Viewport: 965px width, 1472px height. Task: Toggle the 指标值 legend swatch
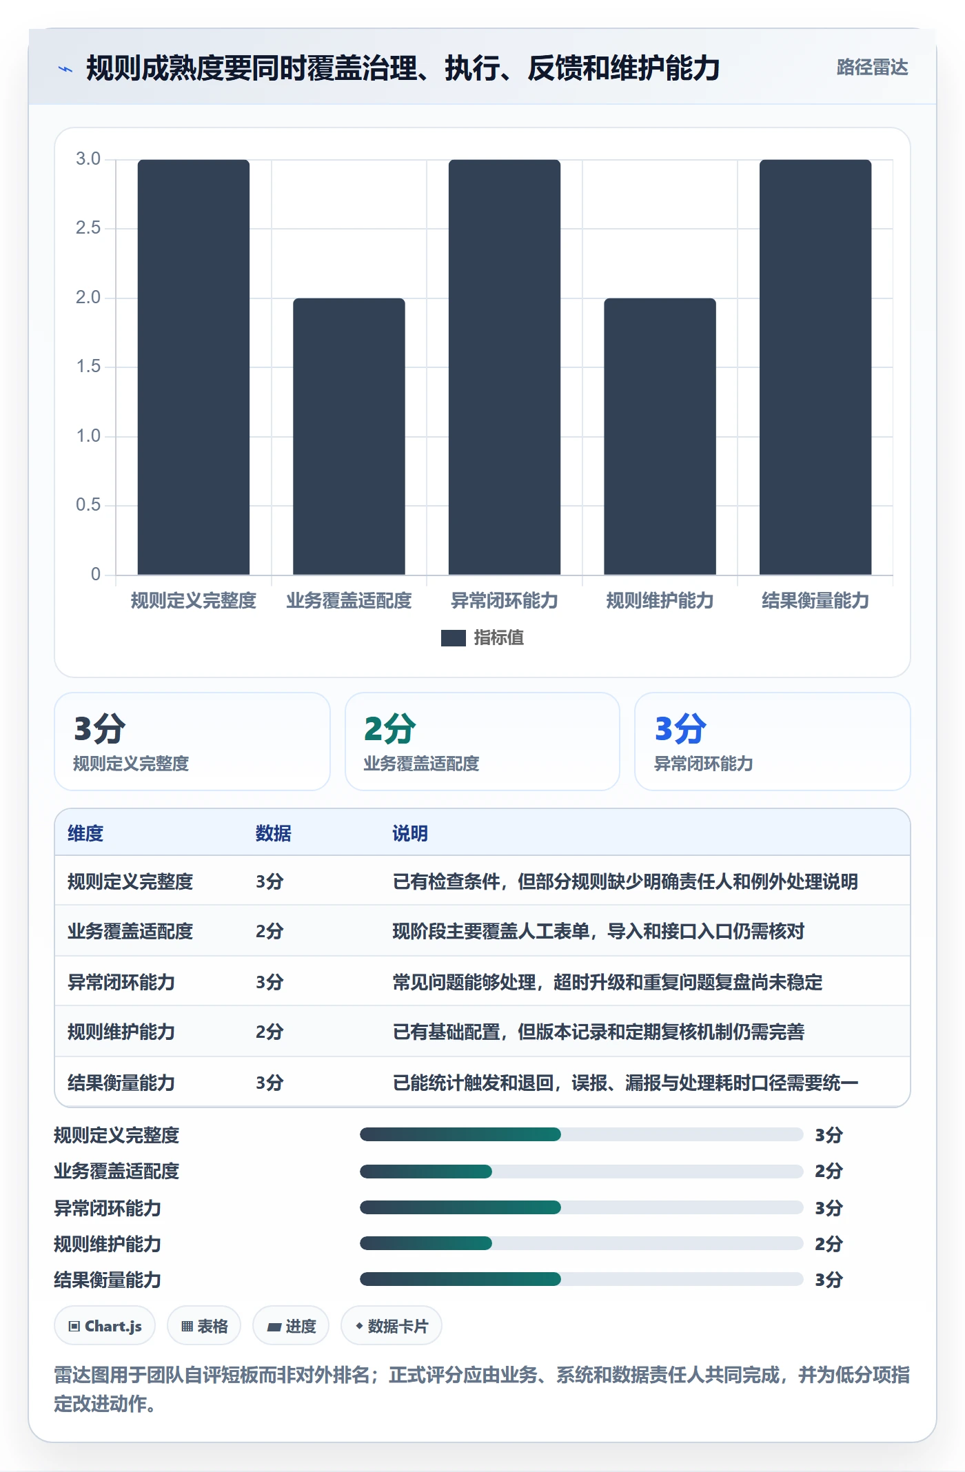pyautogui.click(x=453, y=637)
